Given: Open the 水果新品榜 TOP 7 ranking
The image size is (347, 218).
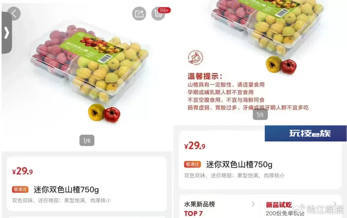Looking at the screenshot, I should pos(200,208).
